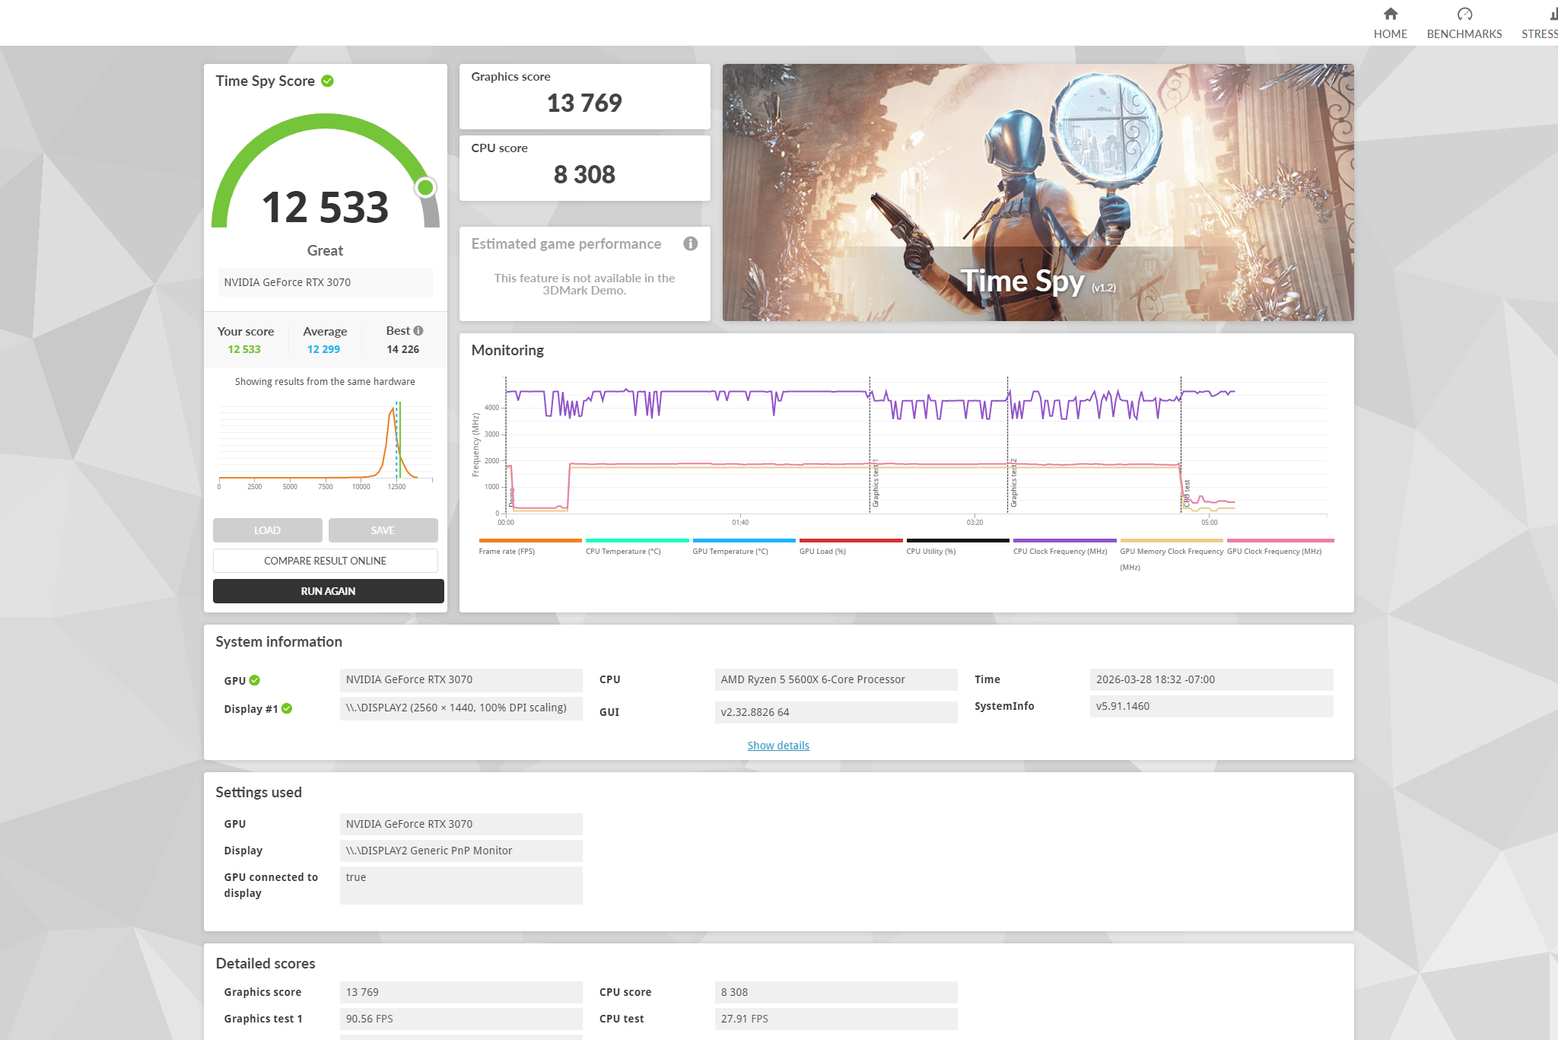The width and height of the screenshot is (1558, 1040).
Task: Click the Graphics test 1 marker in monitoring chart
Action: coord(876,483)
